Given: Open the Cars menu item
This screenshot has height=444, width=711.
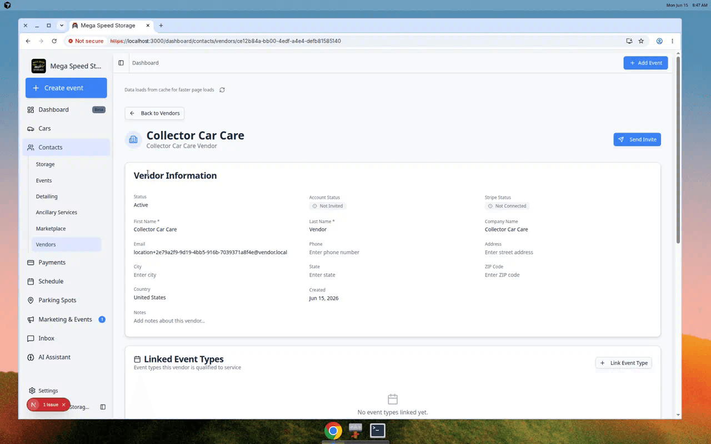Looking at the screenshot, I should (x=66, y=129).
